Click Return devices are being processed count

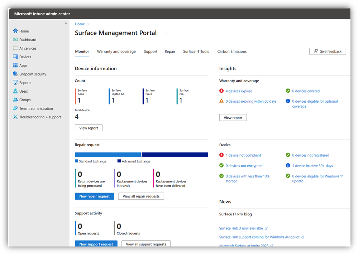tap(80, 174)
